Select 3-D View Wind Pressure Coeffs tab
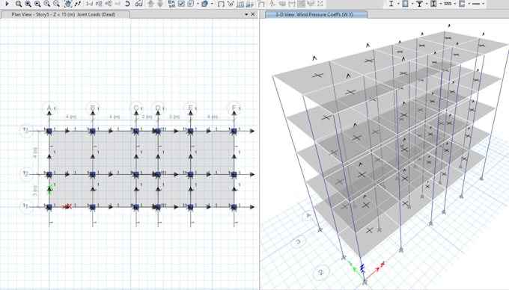Screen dimensions: 509x290 click(316, 14)
